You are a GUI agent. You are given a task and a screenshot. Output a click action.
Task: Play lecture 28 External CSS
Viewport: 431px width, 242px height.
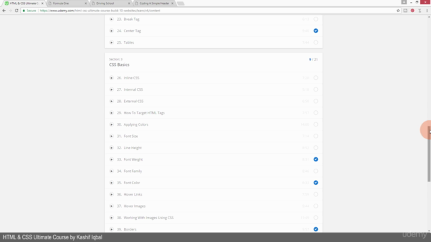coord(111,102)
